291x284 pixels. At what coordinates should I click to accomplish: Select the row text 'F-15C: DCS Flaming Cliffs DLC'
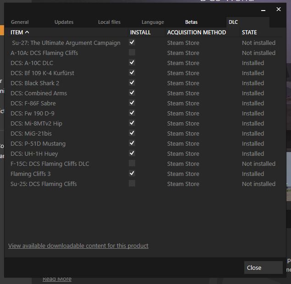coord(50,164)
